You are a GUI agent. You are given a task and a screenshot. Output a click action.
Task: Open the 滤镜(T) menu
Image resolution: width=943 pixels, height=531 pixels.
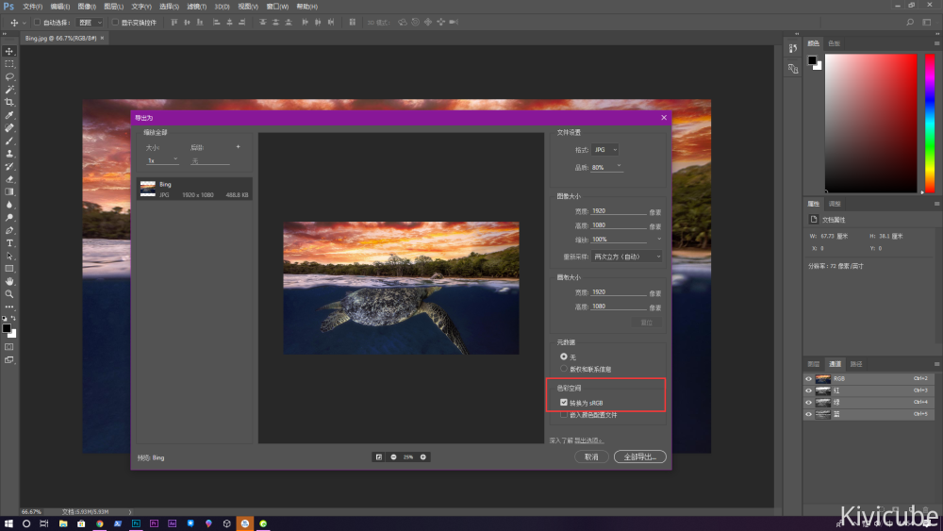(x=195, y=7)
